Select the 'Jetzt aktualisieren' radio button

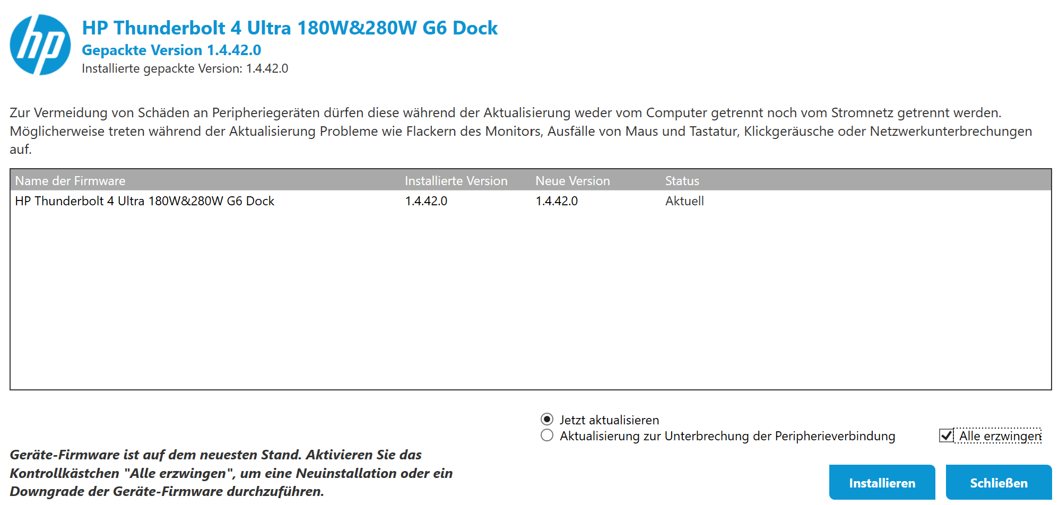(x=547, y=419)
